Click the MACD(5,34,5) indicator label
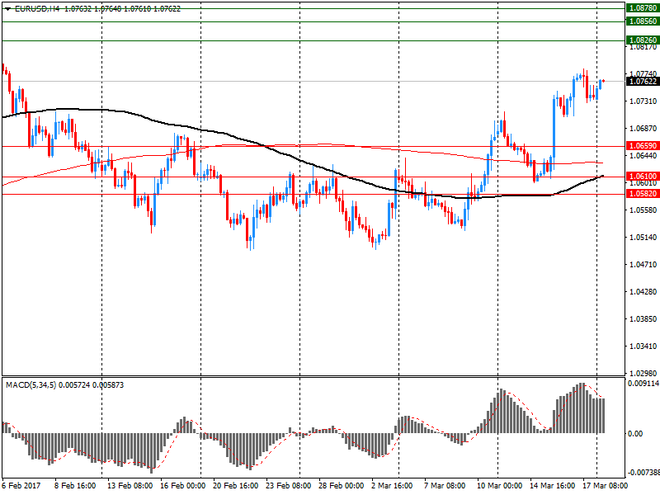660x495 pixels. pos(31,385)
